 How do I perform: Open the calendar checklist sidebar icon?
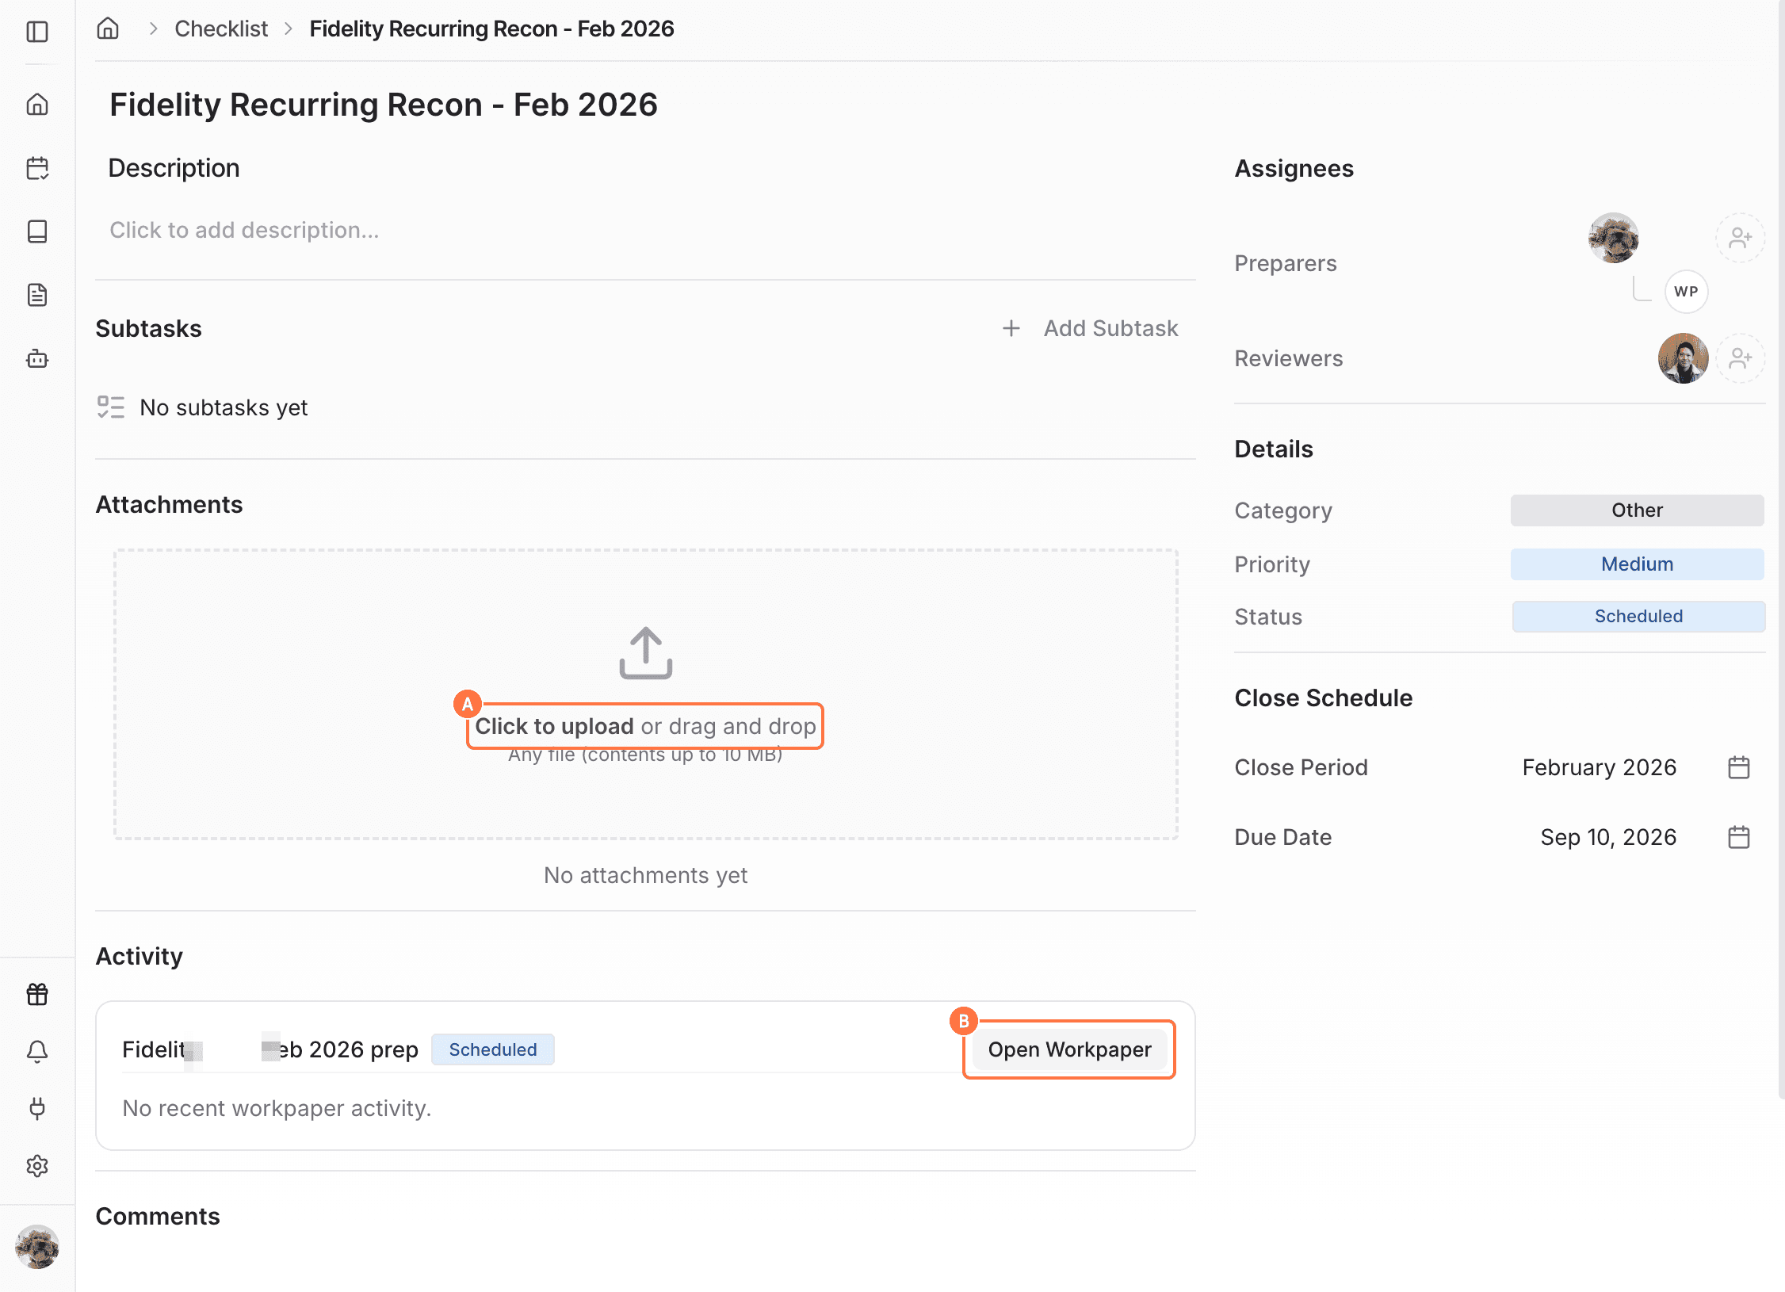pos(37,168)
